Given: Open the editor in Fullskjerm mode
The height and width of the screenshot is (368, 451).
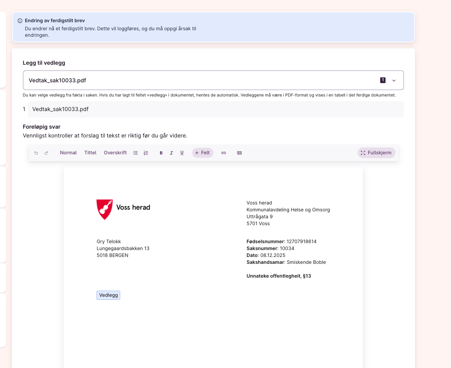Looking at the screenshot, I should click(376, 153).
